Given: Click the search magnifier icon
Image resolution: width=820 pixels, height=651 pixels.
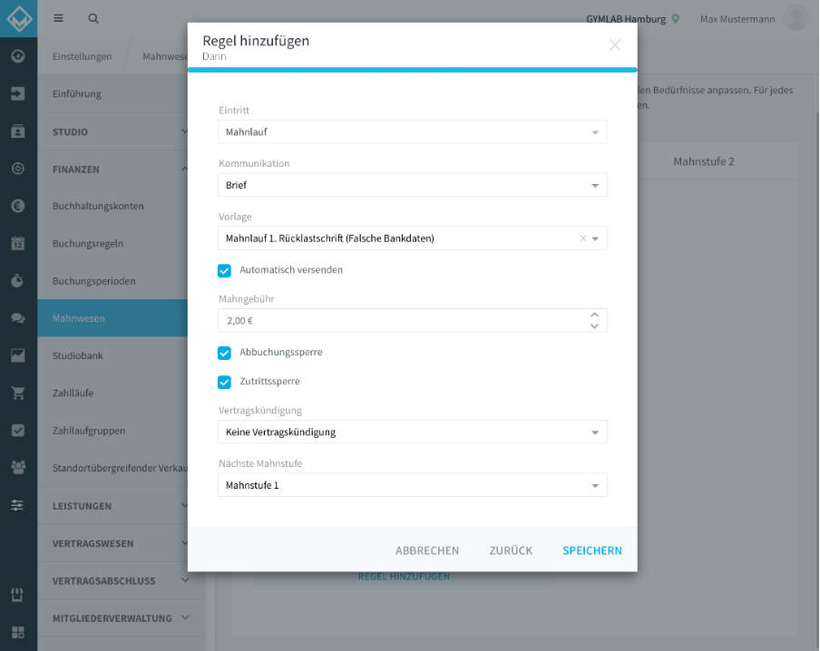Looking at the screenshot, I should [93, 18].
